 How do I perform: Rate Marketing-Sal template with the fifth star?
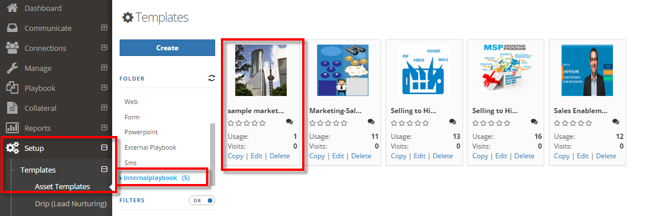point(344,123)
